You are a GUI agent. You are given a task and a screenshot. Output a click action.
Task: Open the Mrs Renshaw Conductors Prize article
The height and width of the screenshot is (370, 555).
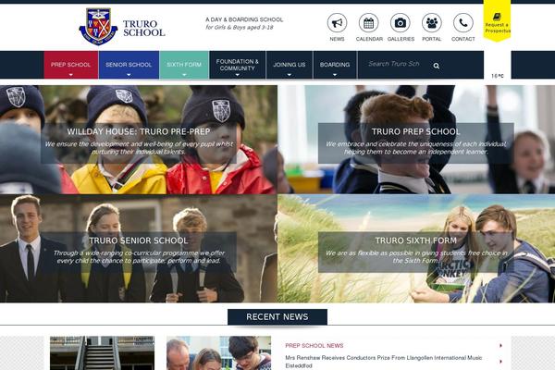coord(384,362)
